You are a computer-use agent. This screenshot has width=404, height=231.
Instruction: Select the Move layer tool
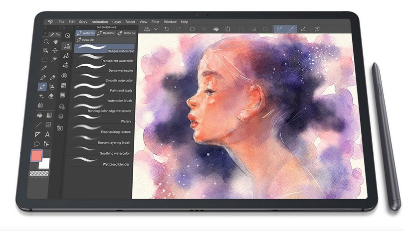[55, 50]
